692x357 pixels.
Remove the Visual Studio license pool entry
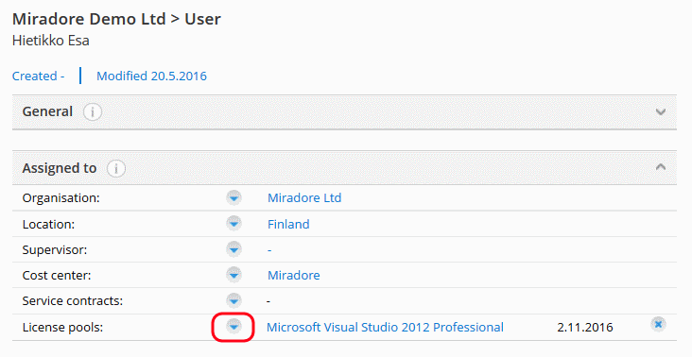(x=658, y=324)
